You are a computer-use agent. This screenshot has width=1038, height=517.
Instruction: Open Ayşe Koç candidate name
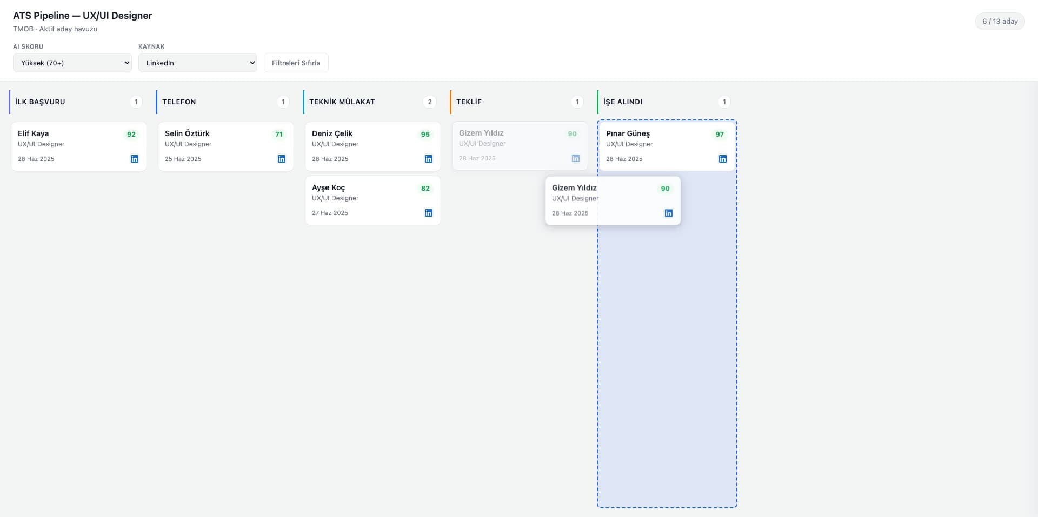(328, 187)
